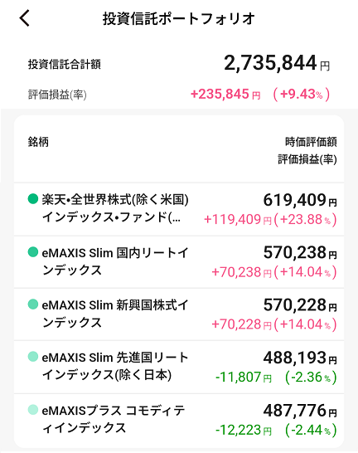Click the pale dot beside 先進国リートインデックス
The height and width of the screenshot is (453, 358).
[x=33, y=357]
